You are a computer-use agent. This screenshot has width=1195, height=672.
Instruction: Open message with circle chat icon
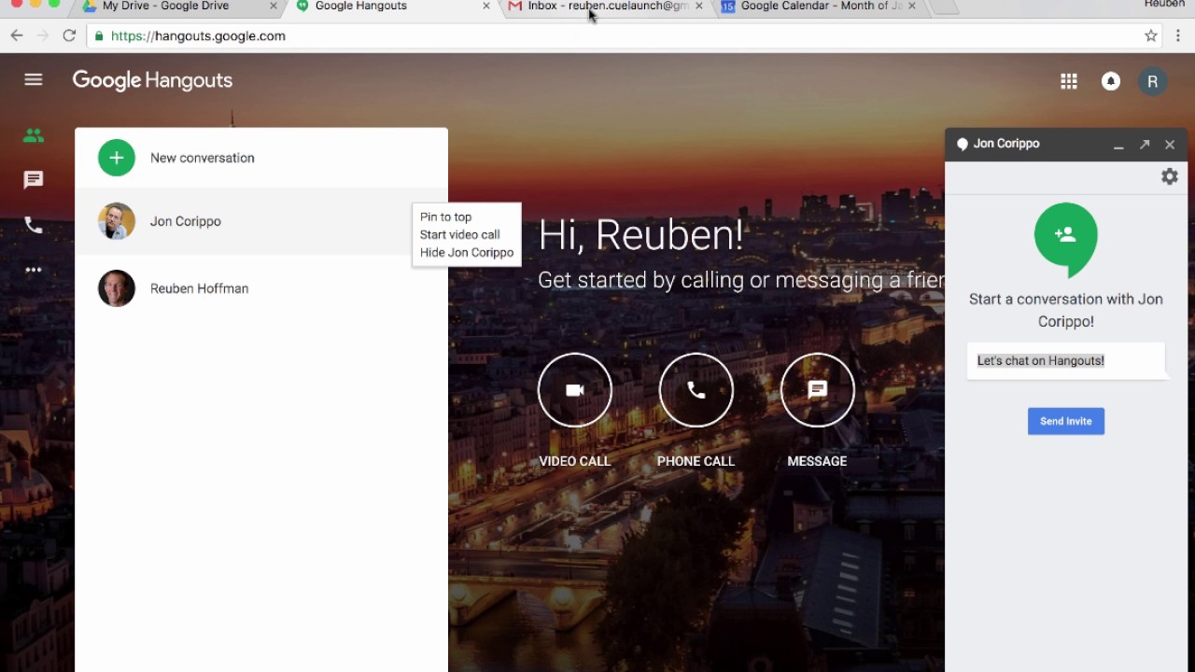818,390
